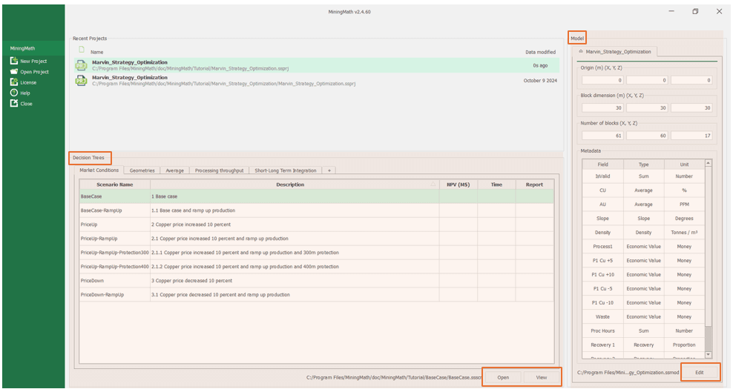The height and width of the screenshot is (389, 733).
Task: Open the Processing throughput tab
Action: [x=219, y=170]
